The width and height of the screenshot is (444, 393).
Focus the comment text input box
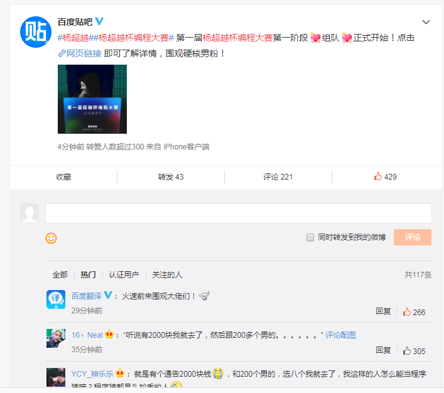tap(239, 213)
